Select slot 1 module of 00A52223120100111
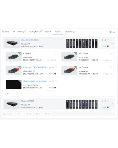The height and width of the screenshot is (148, 118). click(x=67, y=43)
